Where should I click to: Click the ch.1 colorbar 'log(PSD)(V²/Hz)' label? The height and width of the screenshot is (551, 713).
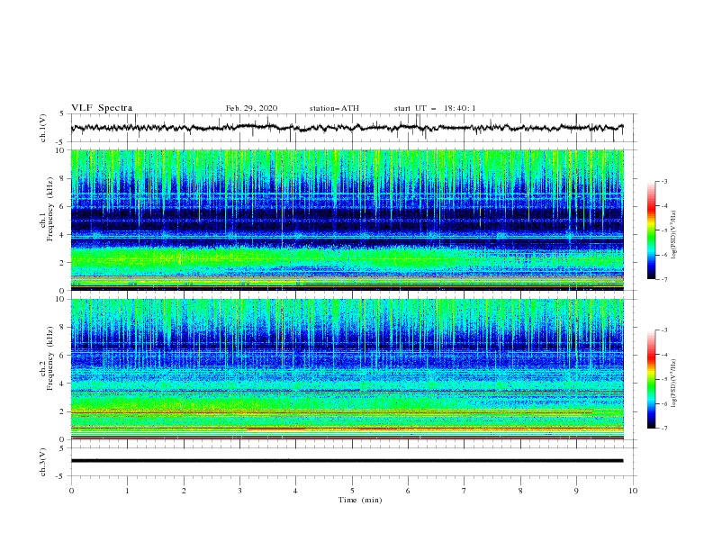coord(673,235)
